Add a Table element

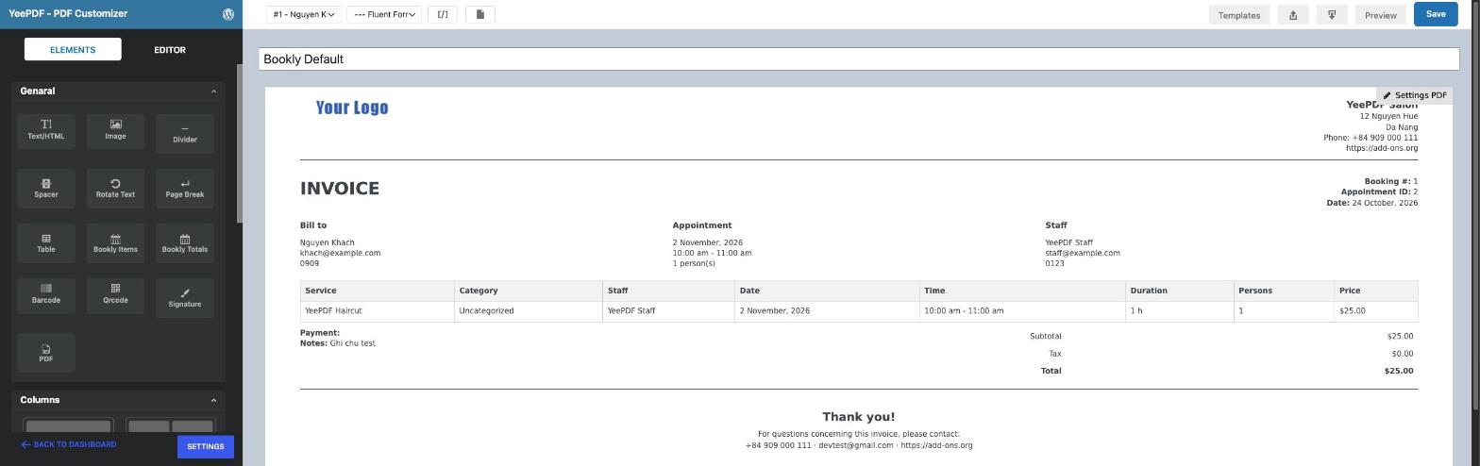[46, 243]
